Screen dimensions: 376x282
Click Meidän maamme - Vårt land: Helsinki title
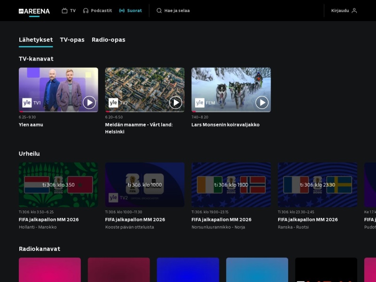(139, 128)
